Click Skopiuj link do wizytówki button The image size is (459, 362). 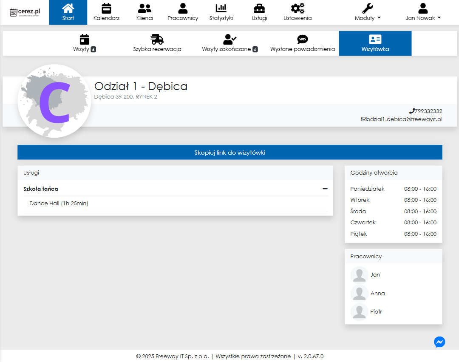pos(229,153)
